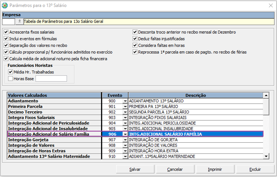277x177 pixels.
Task: Select the Decimo Terceiro row label
Action: point(54,112)
